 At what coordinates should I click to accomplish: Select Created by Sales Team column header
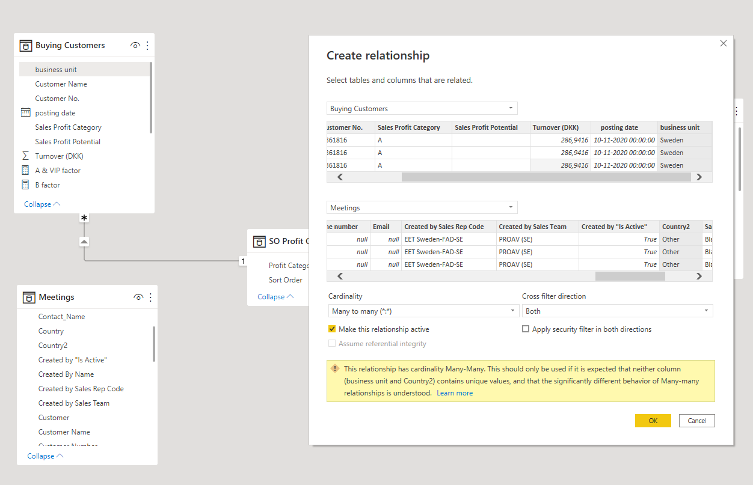coord(537,227)
